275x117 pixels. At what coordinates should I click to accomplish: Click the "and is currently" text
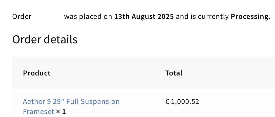tap(202, 17)
